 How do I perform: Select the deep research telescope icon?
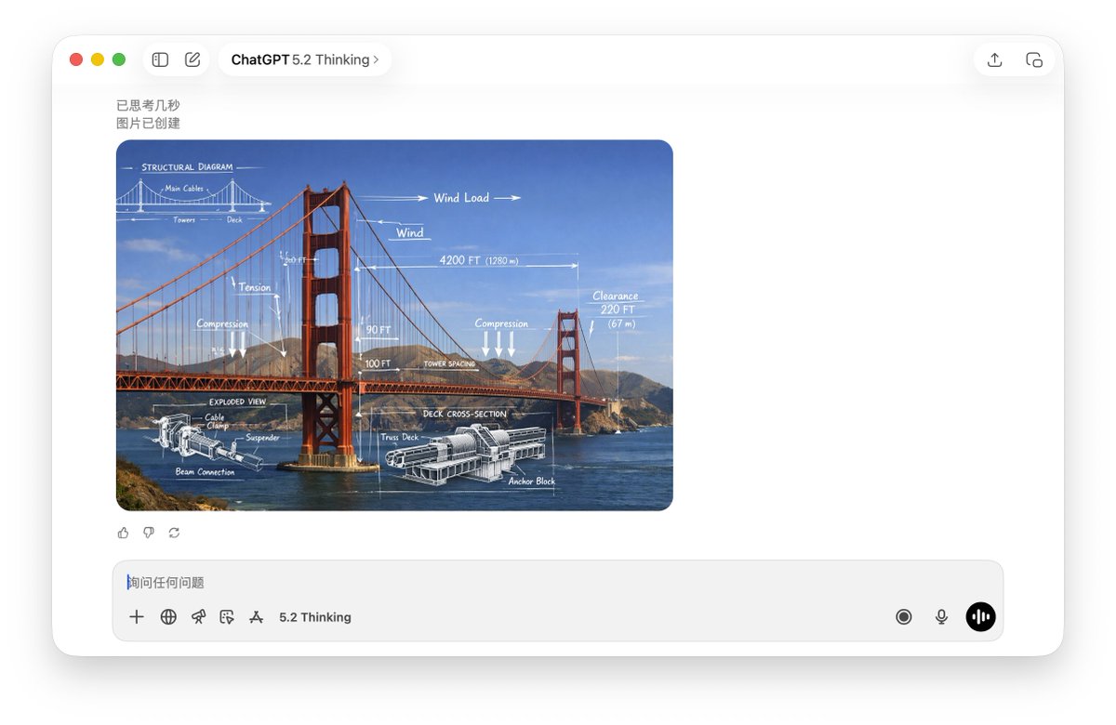(x=198, y=616)
